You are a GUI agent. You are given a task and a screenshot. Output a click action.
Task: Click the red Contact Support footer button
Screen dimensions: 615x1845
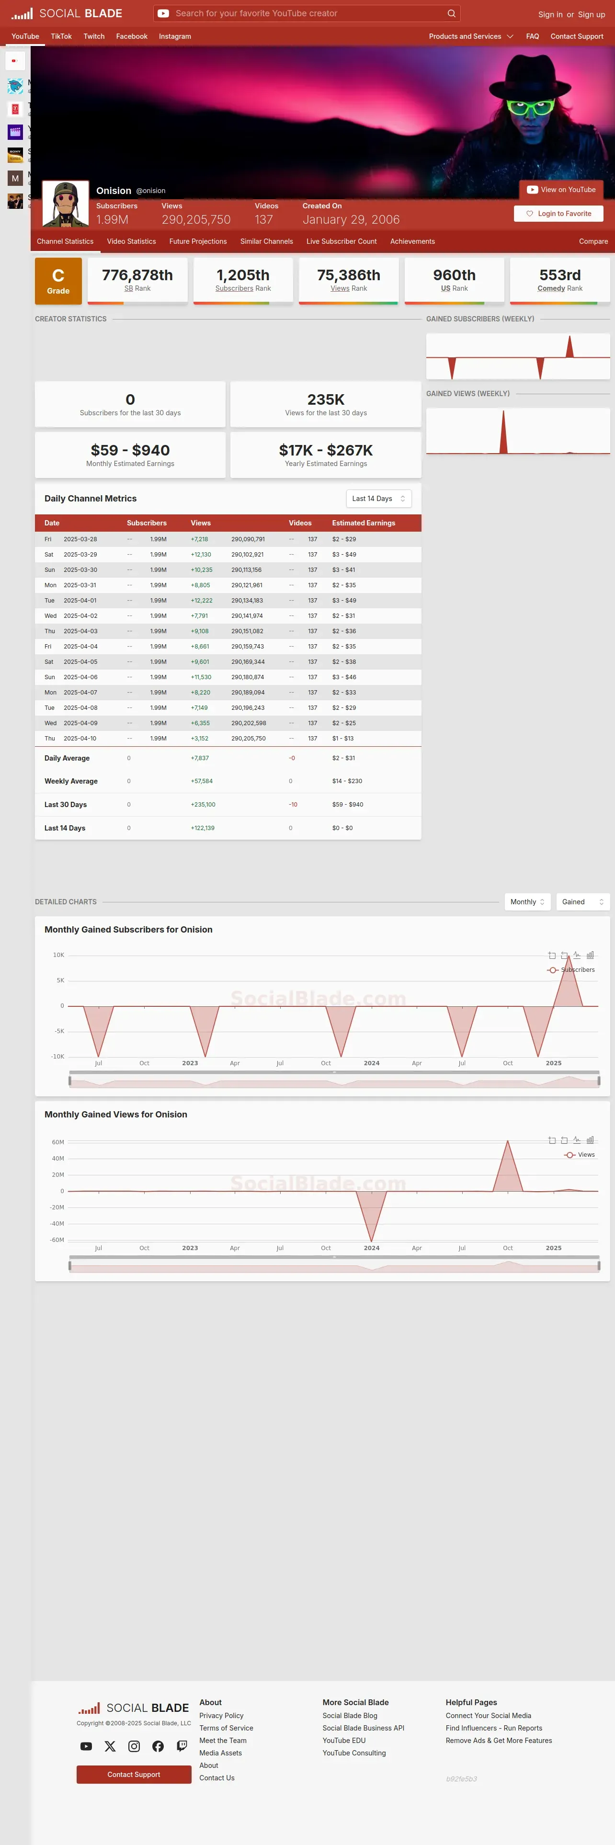pyautogui.click(x=134, y=1774)
